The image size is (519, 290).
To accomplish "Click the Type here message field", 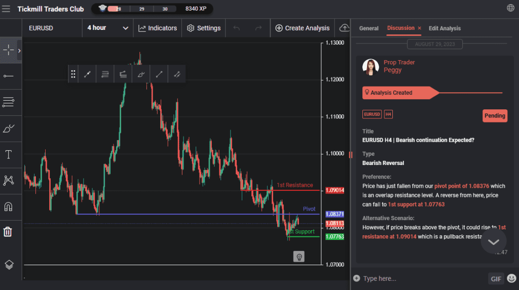I will click(424, 278).
